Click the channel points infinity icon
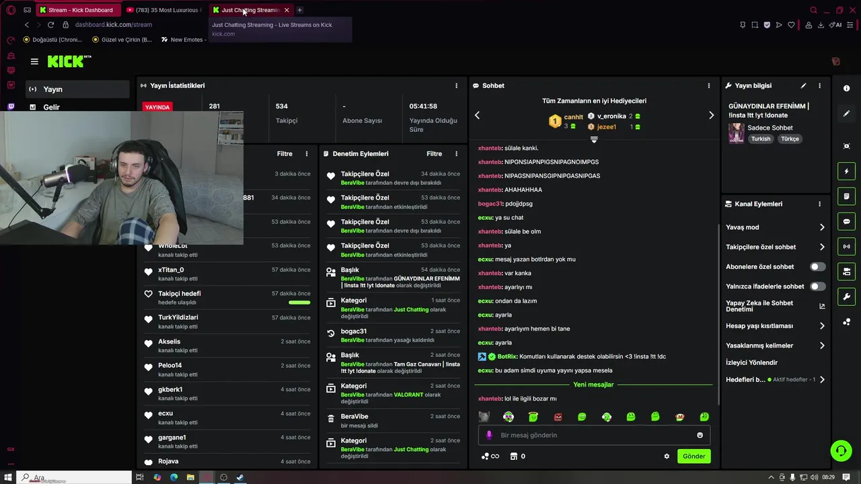Image resolution: width=861 pixels, height=484 pixels. (x=490, y=456)
